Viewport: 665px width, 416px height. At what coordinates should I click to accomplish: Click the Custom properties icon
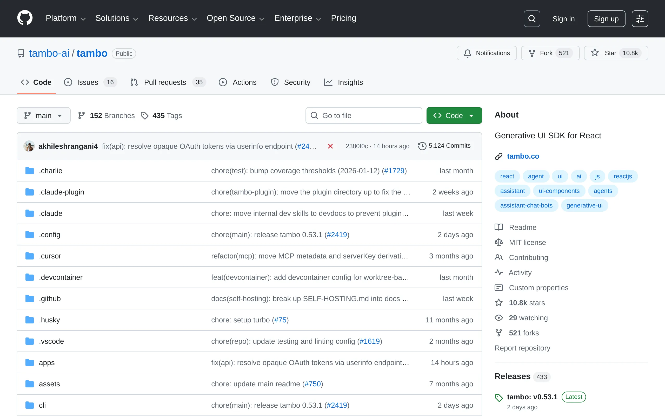pyautogui.click(x=498, y=288)
